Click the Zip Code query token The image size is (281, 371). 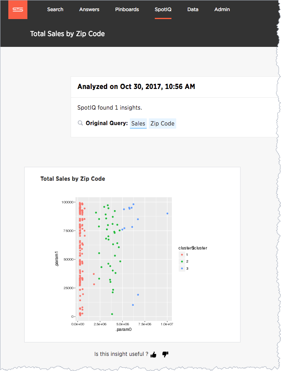pyautogui.click(x=162, y=124)
